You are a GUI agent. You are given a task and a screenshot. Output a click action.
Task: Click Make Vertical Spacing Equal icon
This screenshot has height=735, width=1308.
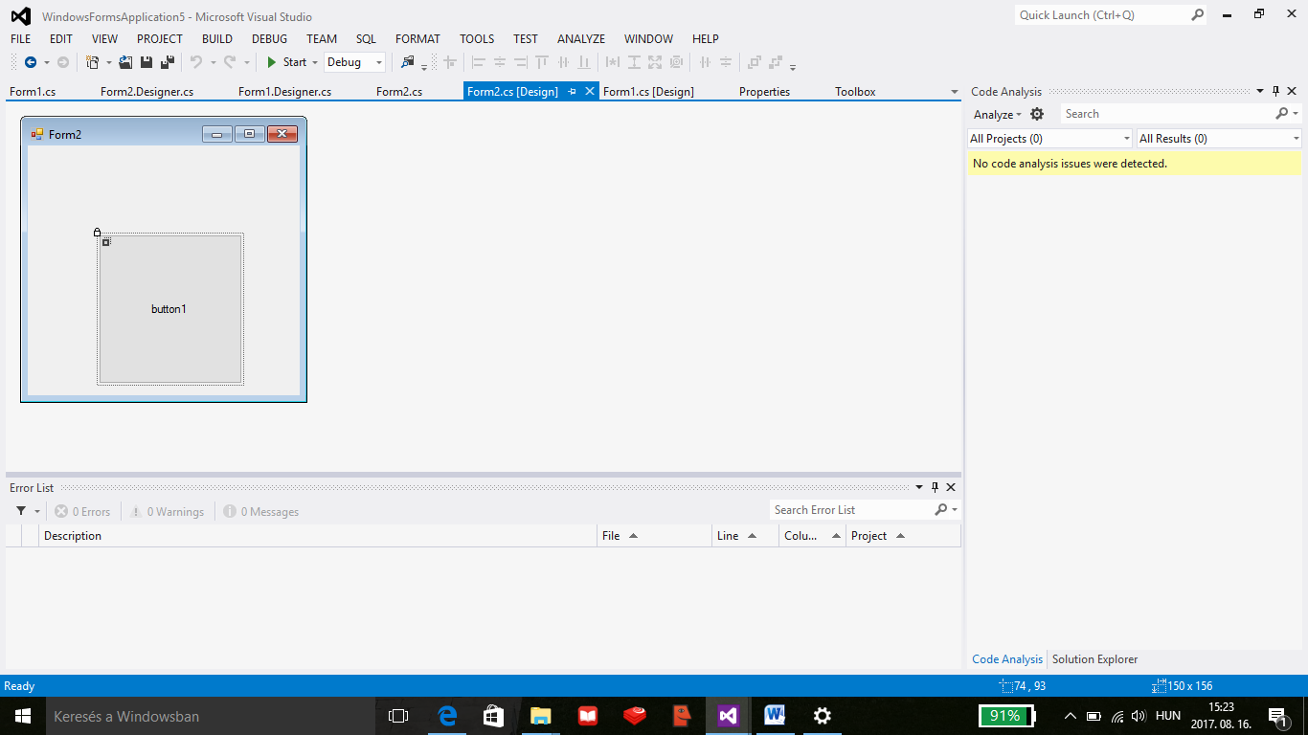[x=726, y=62]
